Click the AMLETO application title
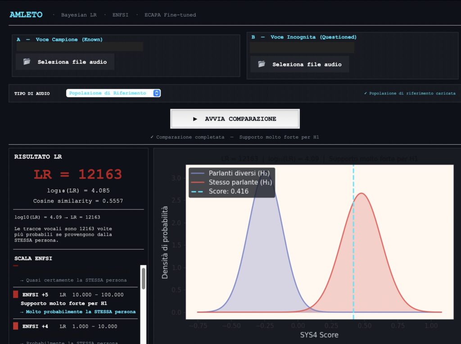The width and height of the screenshot is (461, 344). pyautogui.click(x=26, y=15)
